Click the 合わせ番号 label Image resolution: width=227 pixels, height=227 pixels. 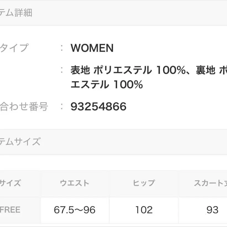coord(24,106)
